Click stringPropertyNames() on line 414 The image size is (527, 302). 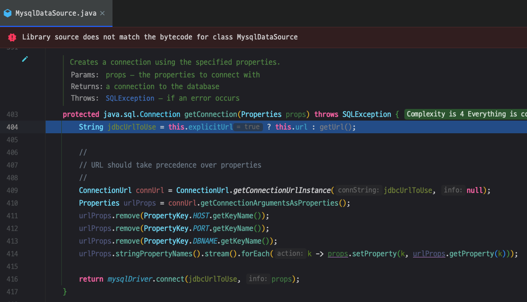158,254
